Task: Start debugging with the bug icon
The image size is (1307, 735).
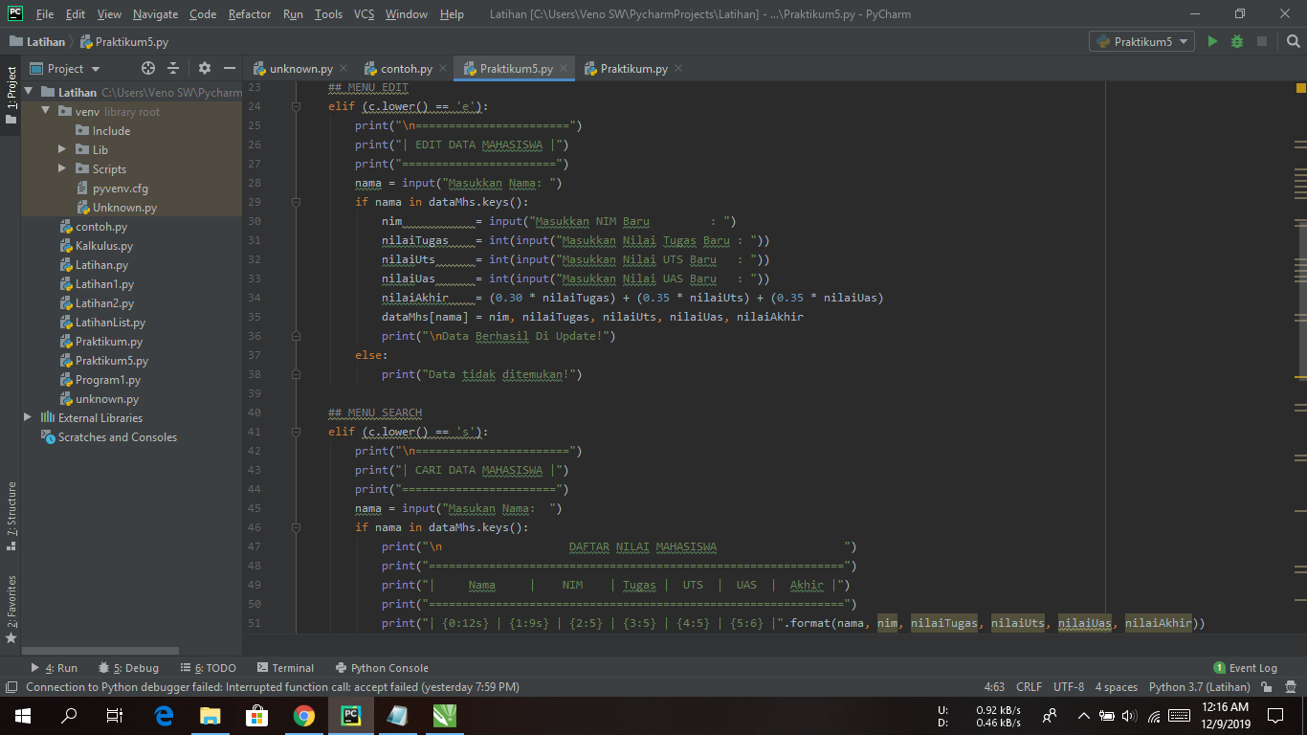Action: click(1237, 41)
